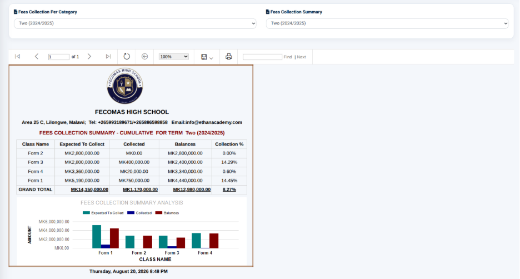520x279 pixels.
Task: Click the Fees Collection Summary document icon
Action: (x=268, y=12)
